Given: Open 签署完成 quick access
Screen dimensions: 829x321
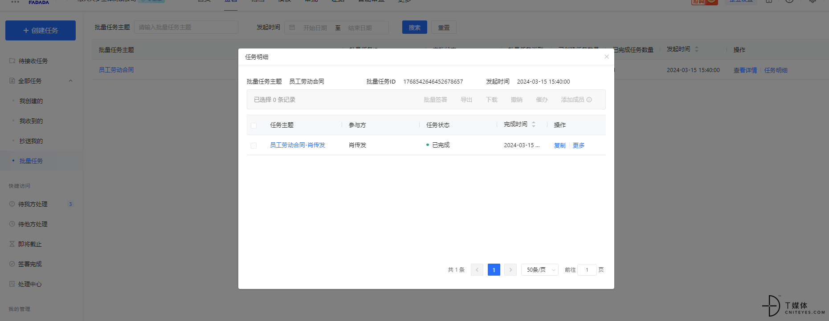Looking at the screenshot, I should [x=30, y=264].
